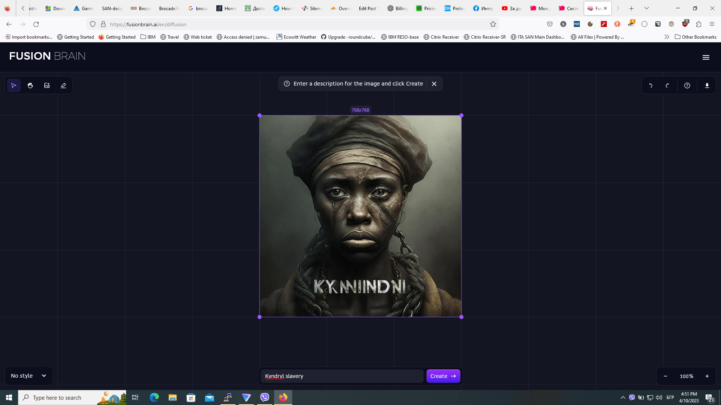Screen dimensions: 721x405
Task: Click the Create button
Action: pyautogui.click(x=443, y=376)
